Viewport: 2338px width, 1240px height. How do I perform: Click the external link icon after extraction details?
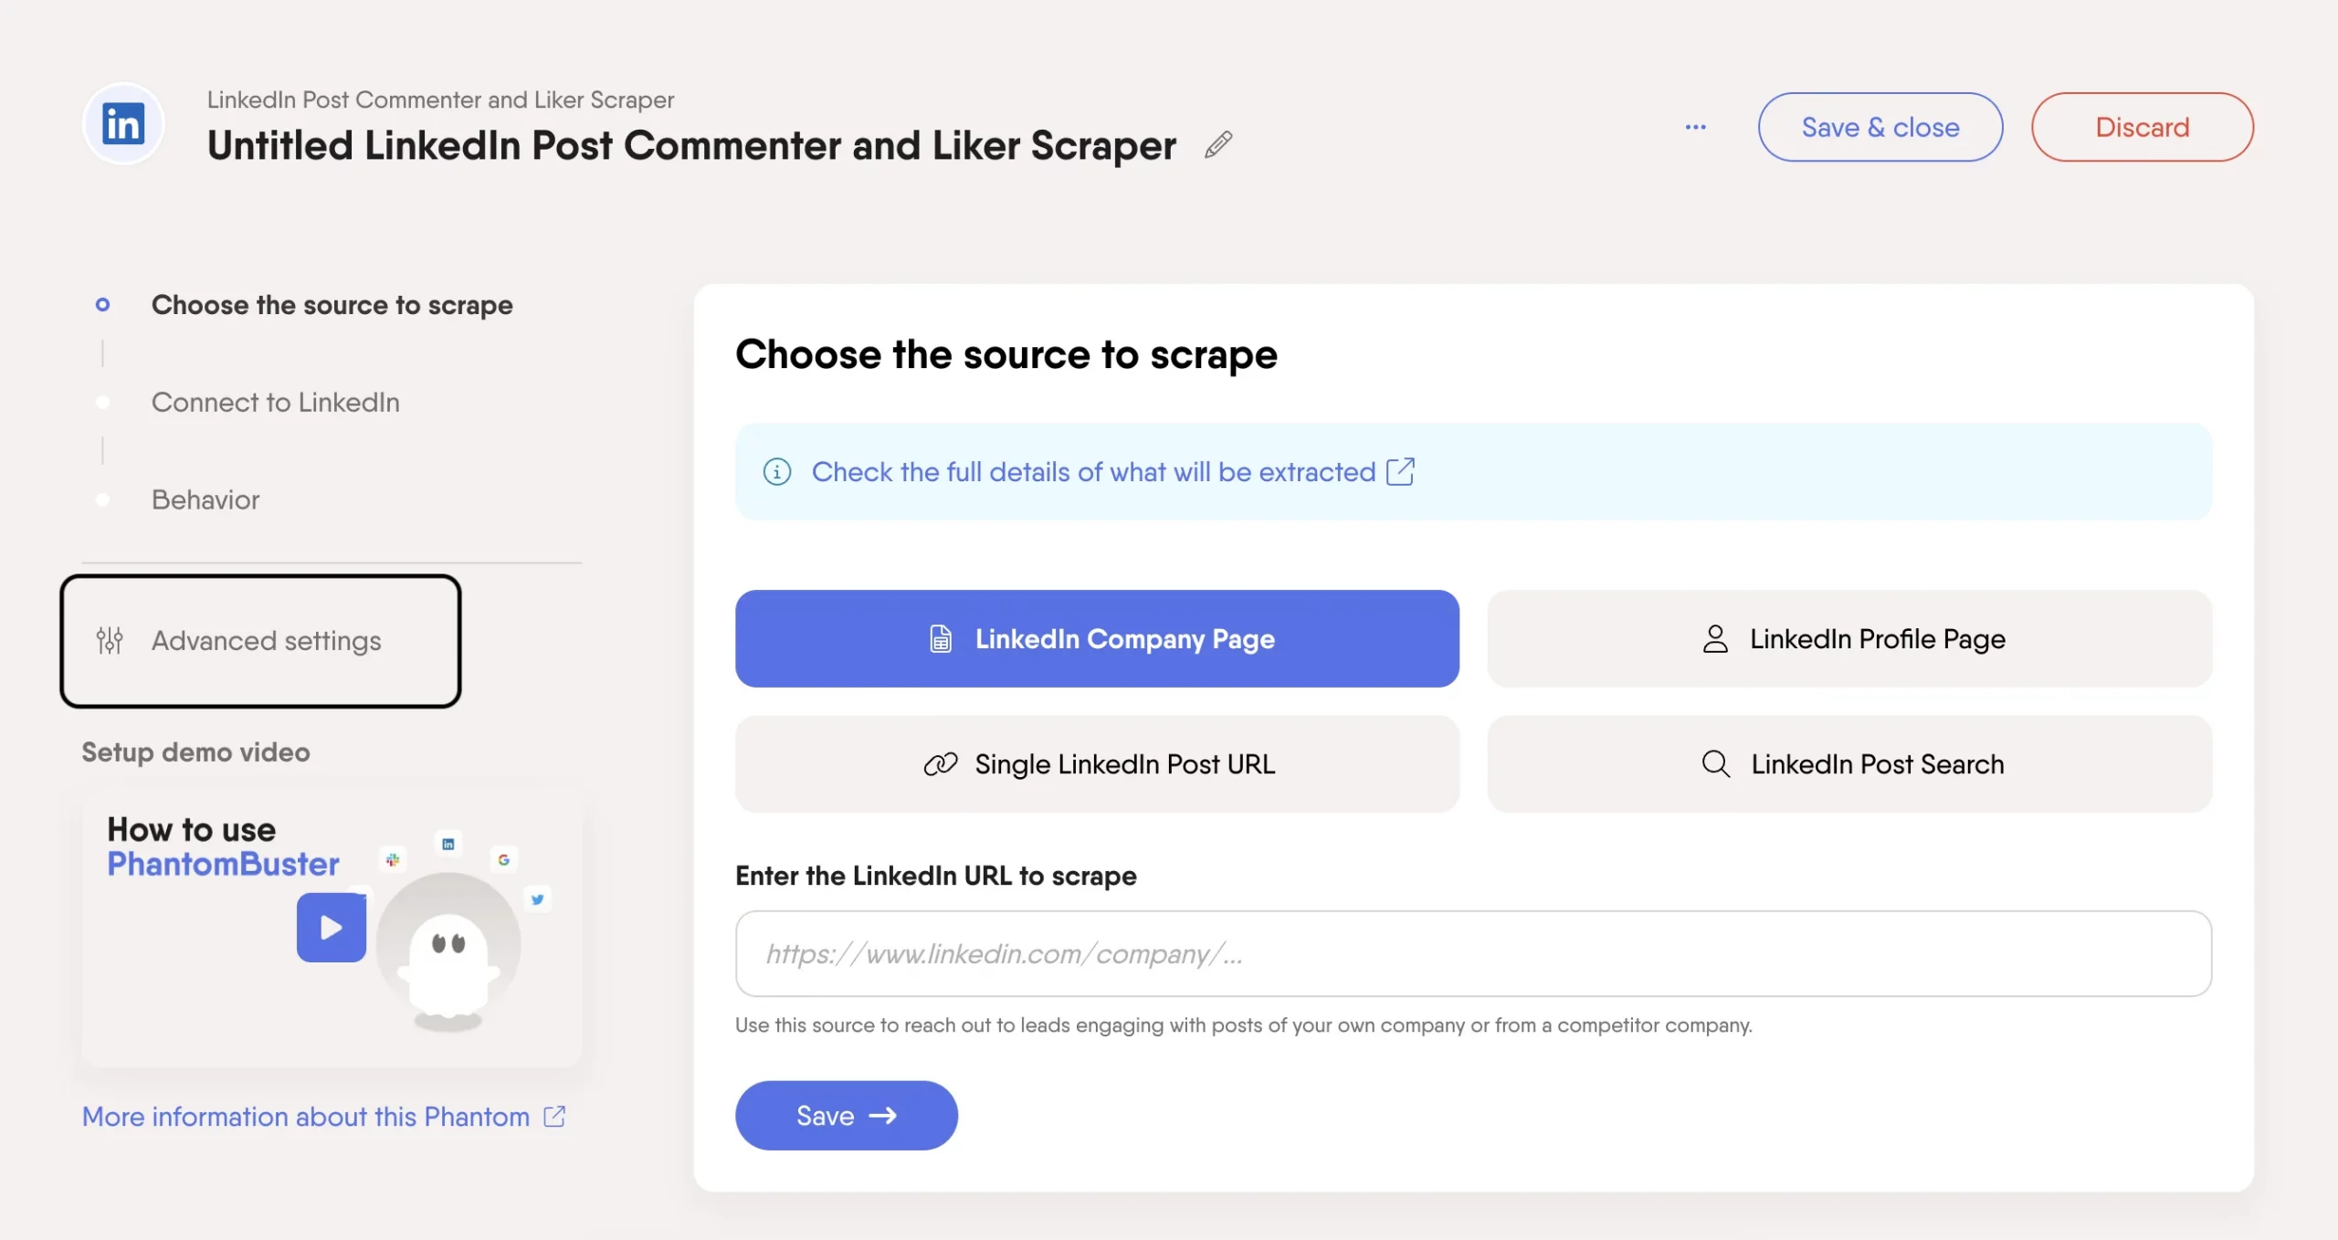click(1400, 472)
